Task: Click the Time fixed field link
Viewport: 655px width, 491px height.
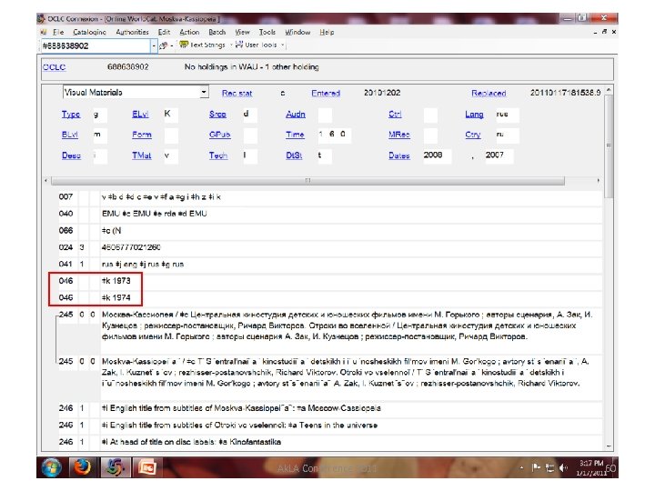Action: click(x=295, y=135)
